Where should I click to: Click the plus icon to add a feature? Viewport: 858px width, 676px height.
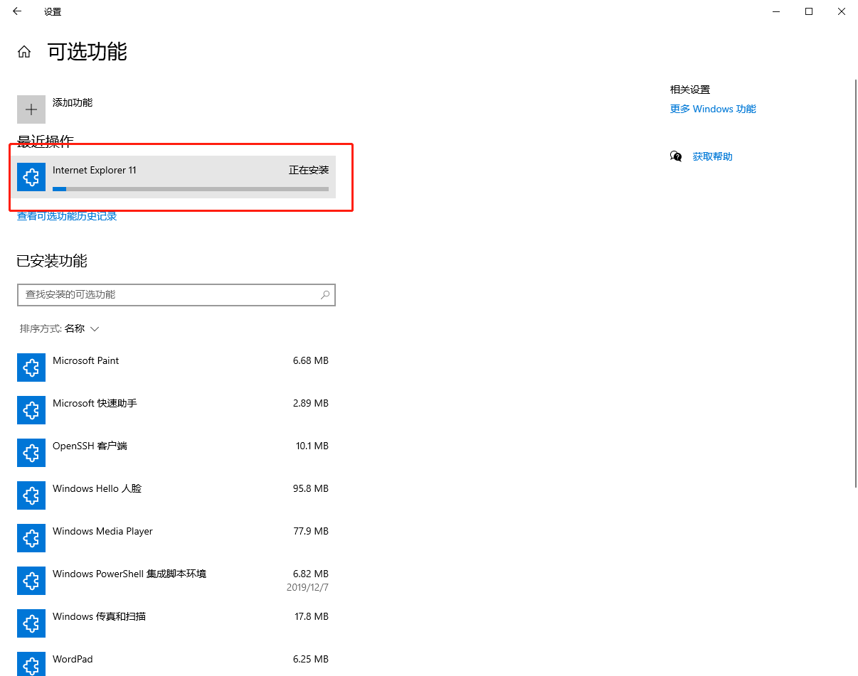pyautogui.click(x=31, y=109)
